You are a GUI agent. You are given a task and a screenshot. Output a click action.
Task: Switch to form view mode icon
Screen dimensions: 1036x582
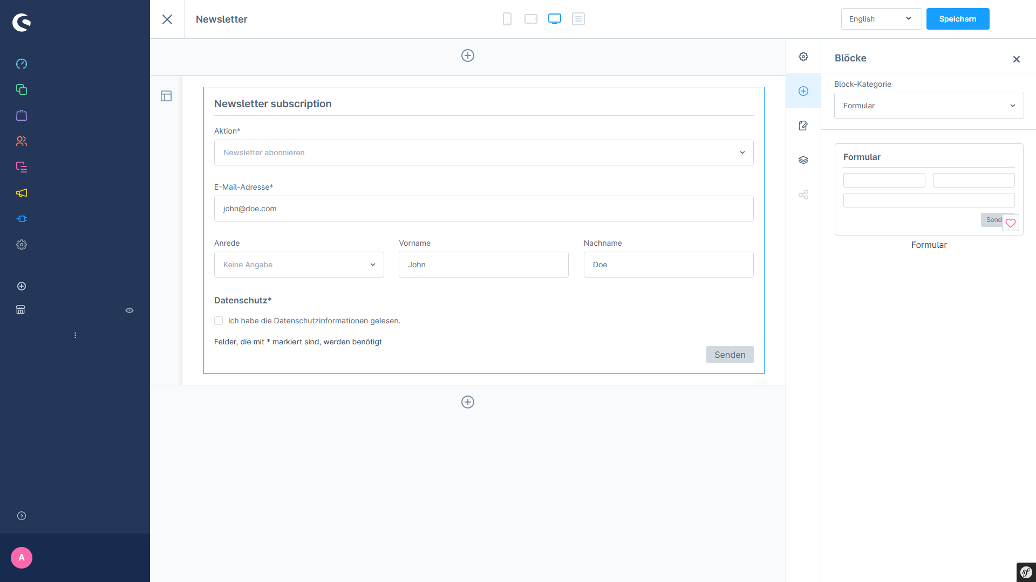click(578, 19)
